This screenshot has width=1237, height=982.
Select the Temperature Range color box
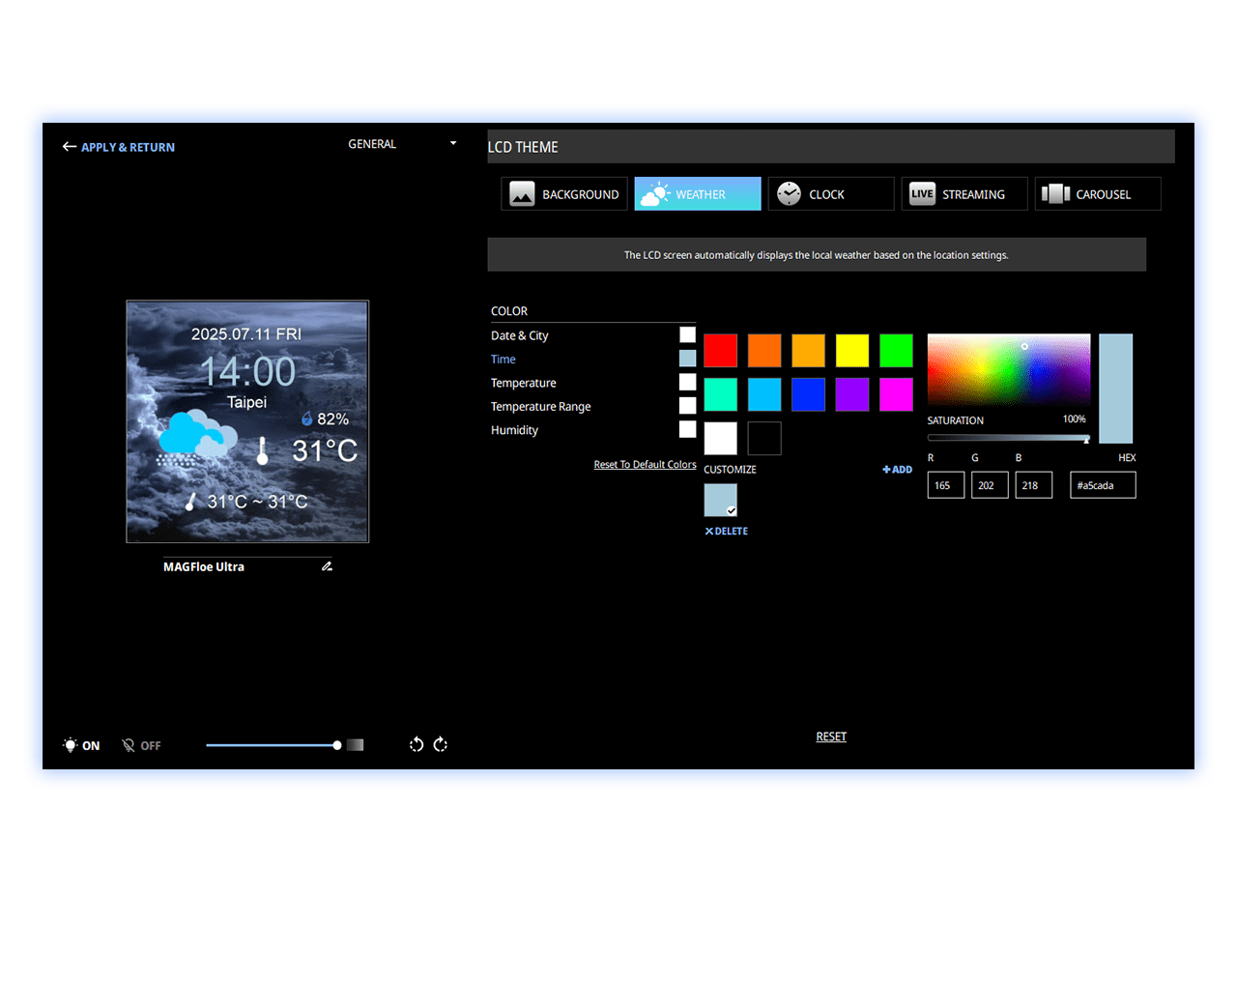pos(687,406)
